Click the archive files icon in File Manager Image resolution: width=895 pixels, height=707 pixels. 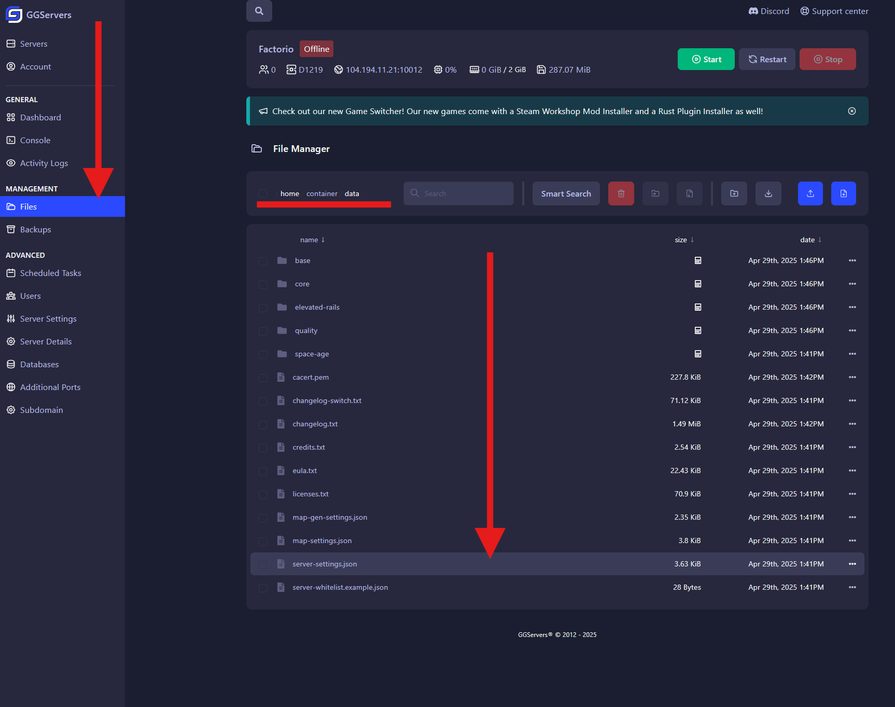(689, 193)
